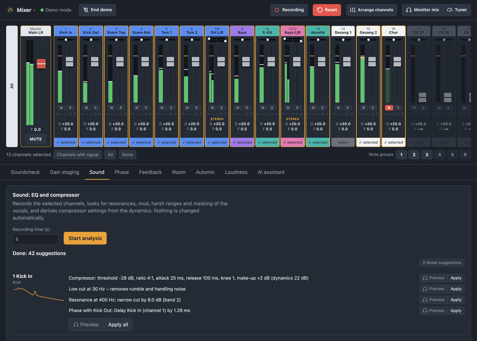Select the Gesang 1 channel
477x341 pixels.
tap(343, 142)
